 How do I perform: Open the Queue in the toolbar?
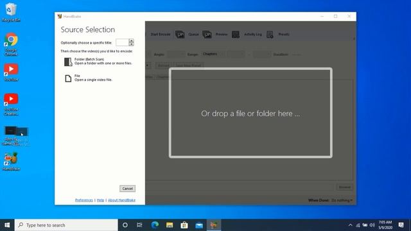(x=193, y=34)
